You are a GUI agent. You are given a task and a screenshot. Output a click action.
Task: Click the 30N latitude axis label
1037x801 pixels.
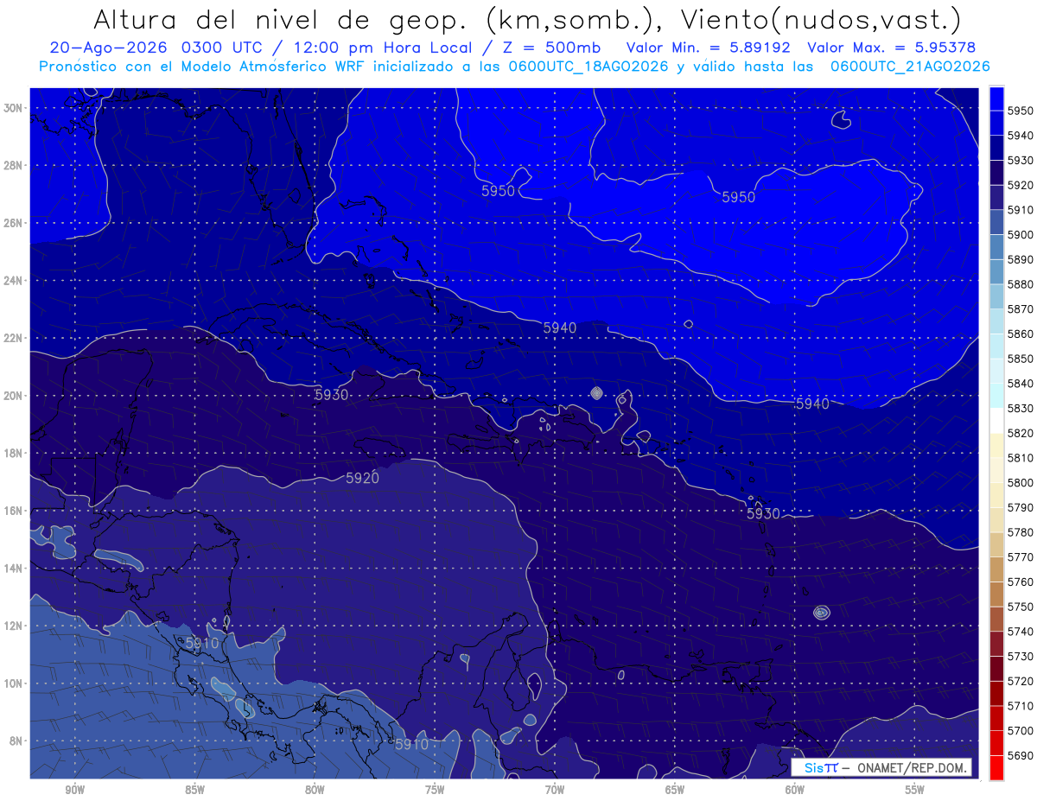[x=15, y=108]
